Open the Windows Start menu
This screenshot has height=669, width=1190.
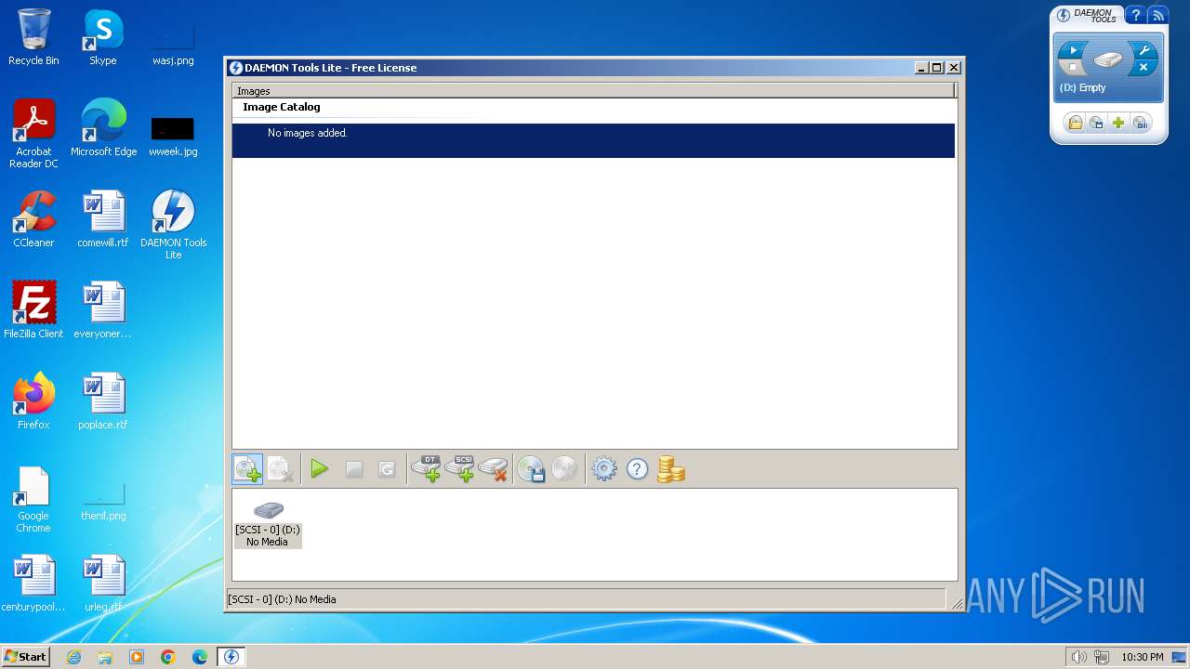coord(25,657)
